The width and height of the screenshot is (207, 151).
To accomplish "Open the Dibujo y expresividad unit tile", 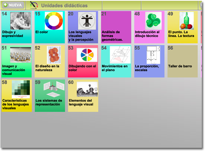I will 17,27.
